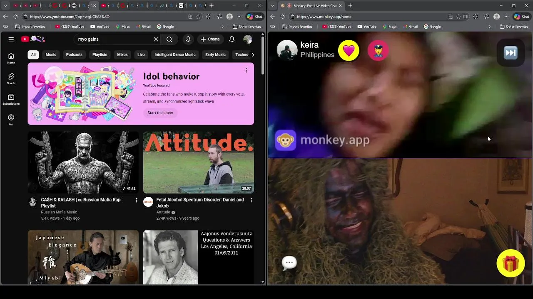Open a new tab in the Monkey window
The image size is (533, 299).
[x=350, y=6]
